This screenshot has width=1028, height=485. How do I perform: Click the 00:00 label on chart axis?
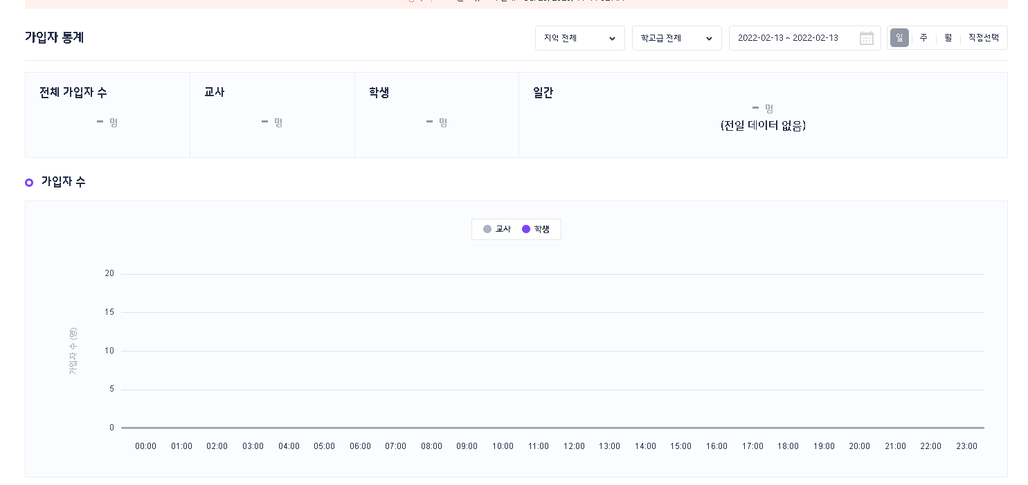pyautogui.click(x=145, y=446)
